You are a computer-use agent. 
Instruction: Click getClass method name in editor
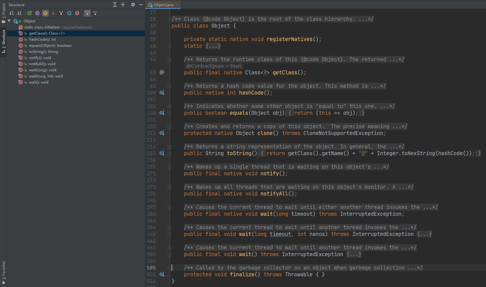pos(285,73)
